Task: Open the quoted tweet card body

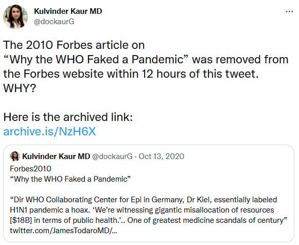Action: pos(149,194)
